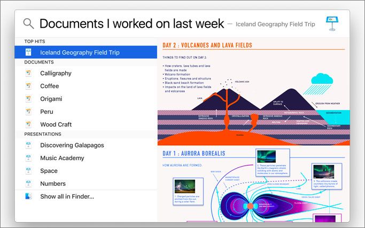Click the Pages icon next to Wood Craft
This screenshot has width=365, height=228.
(x=28, y=124)
